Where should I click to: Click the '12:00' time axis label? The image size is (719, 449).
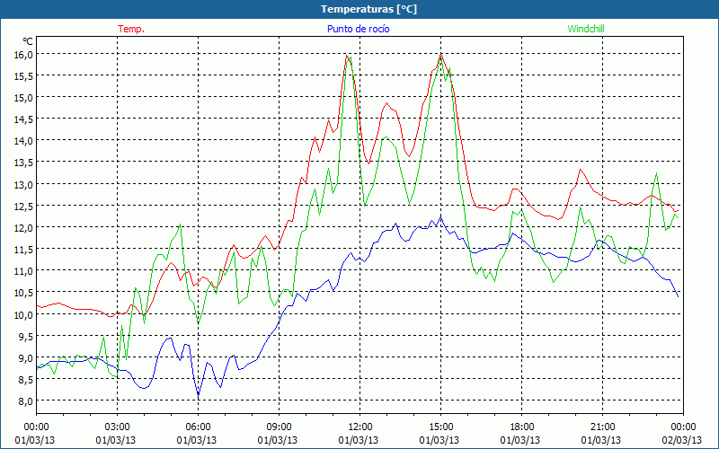[359, 427]
